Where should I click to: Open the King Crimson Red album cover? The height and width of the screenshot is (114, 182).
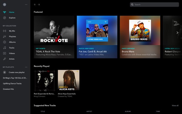click(45, 81)
